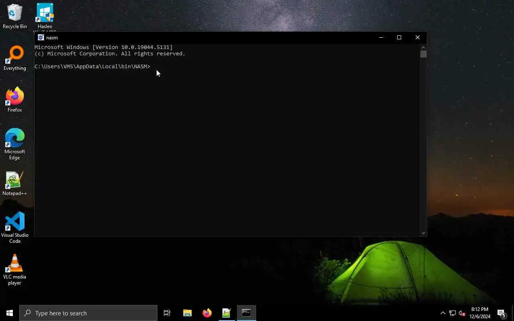This screenshot has height=321, width=514.
Task: Click the nasm window title bar icon
Action: click(x=41, y=37)
